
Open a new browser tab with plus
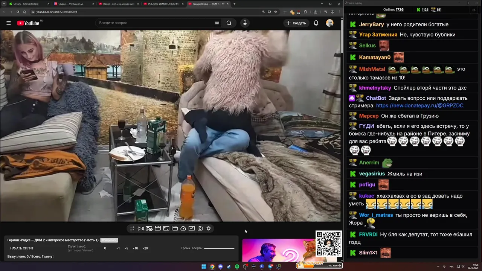(234, 4)
